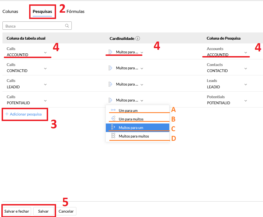Choose Muitos para um cardinality option

point(137,128)
